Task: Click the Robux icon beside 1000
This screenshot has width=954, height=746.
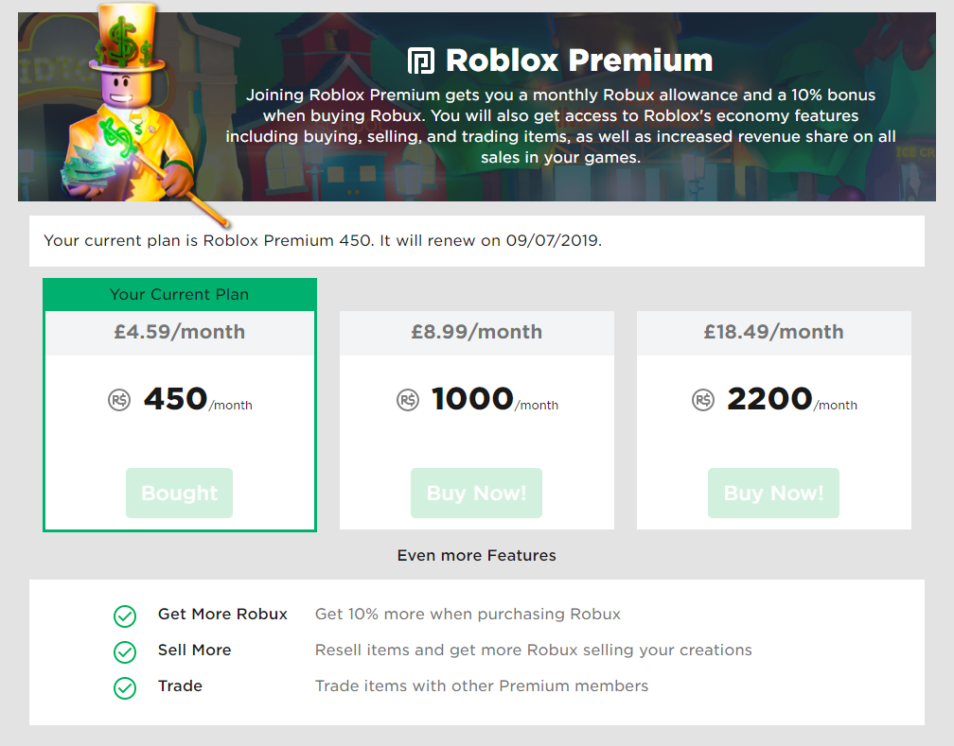Action: (x=408, y=400)
